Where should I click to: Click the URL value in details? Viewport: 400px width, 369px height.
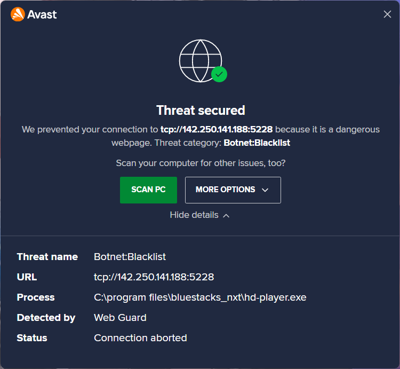(x=154, y=277)
